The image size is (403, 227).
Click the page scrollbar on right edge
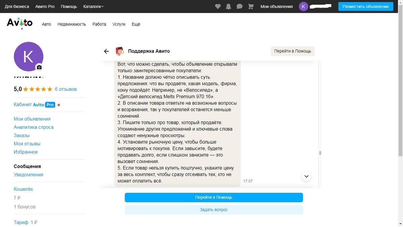400,80
